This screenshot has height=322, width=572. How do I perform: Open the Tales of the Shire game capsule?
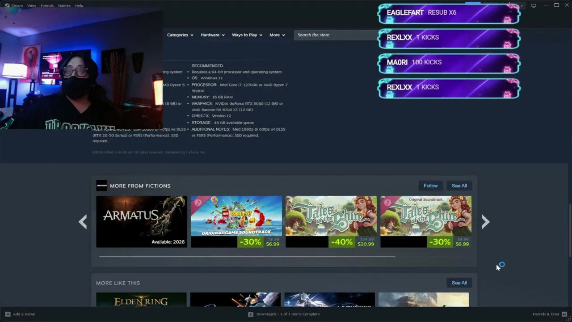(331, 221)
